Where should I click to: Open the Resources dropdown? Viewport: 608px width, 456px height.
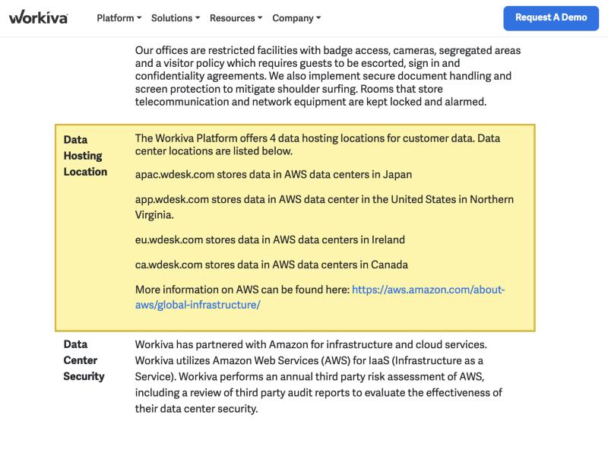pyautogui.click(x=236, y=17)
